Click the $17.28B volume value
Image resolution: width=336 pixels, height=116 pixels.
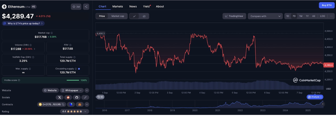[x=16, y=49]
